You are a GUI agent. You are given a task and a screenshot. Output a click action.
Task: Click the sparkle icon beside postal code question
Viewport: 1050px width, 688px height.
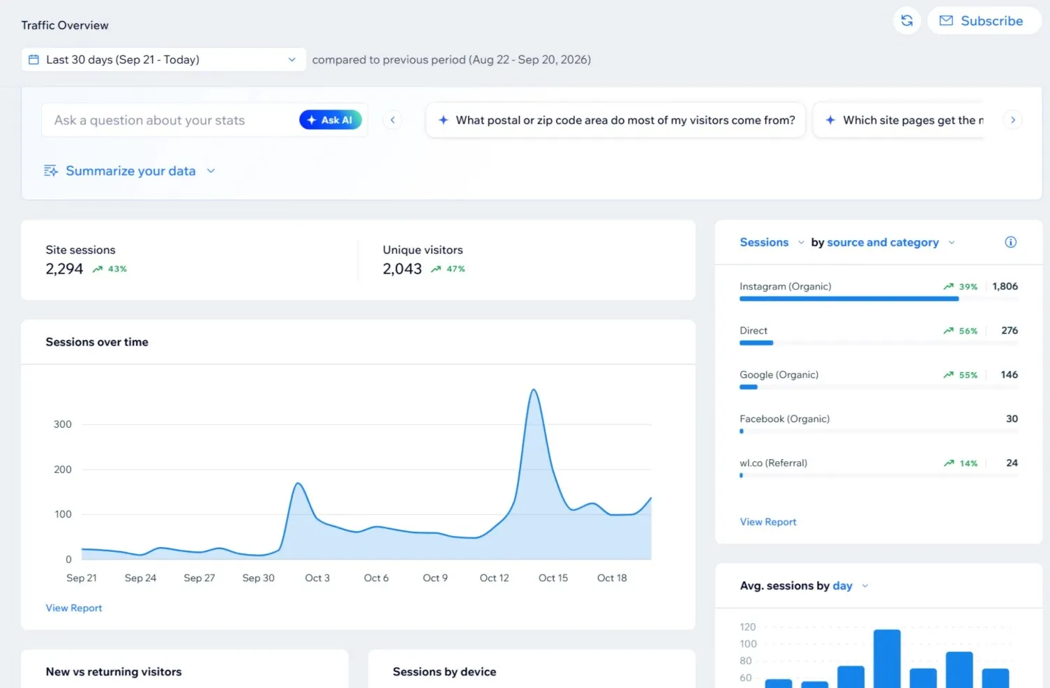point(443,120)
